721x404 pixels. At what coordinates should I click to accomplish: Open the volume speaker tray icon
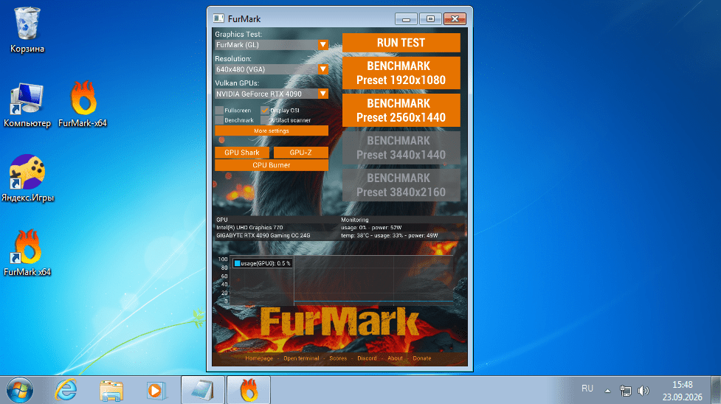tap(644, 391)
